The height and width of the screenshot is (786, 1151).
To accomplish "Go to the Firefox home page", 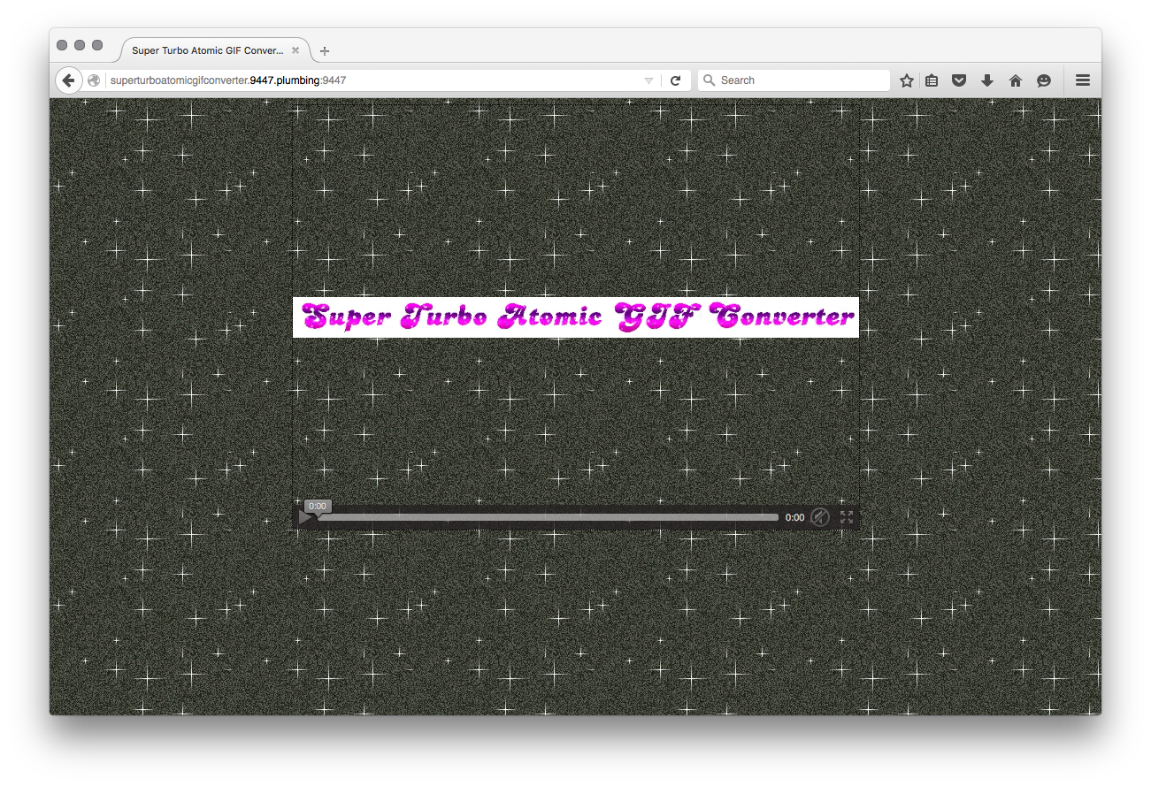I will click(x=1016, y=80).
